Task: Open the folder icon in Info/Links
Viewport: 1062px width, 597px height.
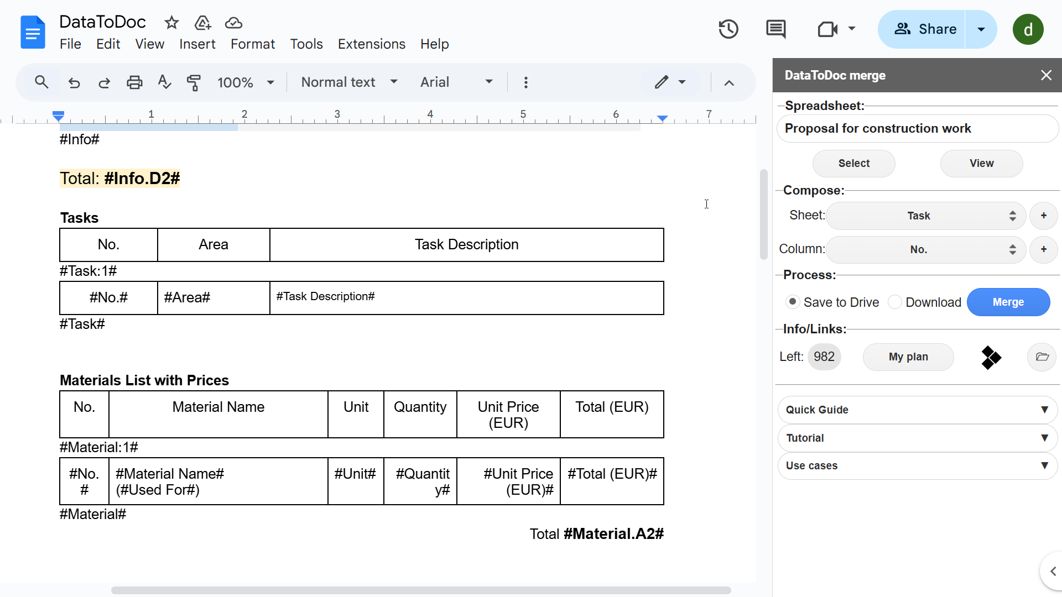Action: 1042,357
